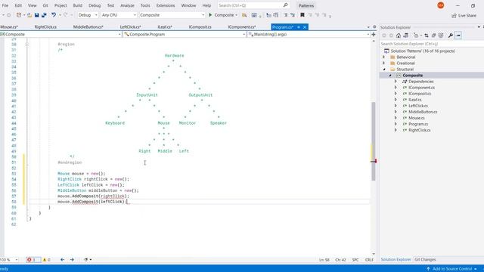Screen dimensions: 484x272
Task: Open the Composite project scope dropdown in editor
Action: pos(60,34)
